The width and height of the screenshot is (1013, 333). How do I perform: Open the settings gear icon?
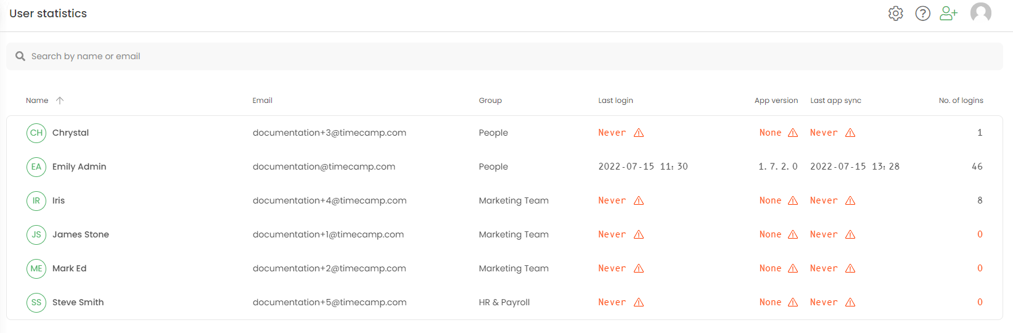pyautogui.click(x=895, y=13)
